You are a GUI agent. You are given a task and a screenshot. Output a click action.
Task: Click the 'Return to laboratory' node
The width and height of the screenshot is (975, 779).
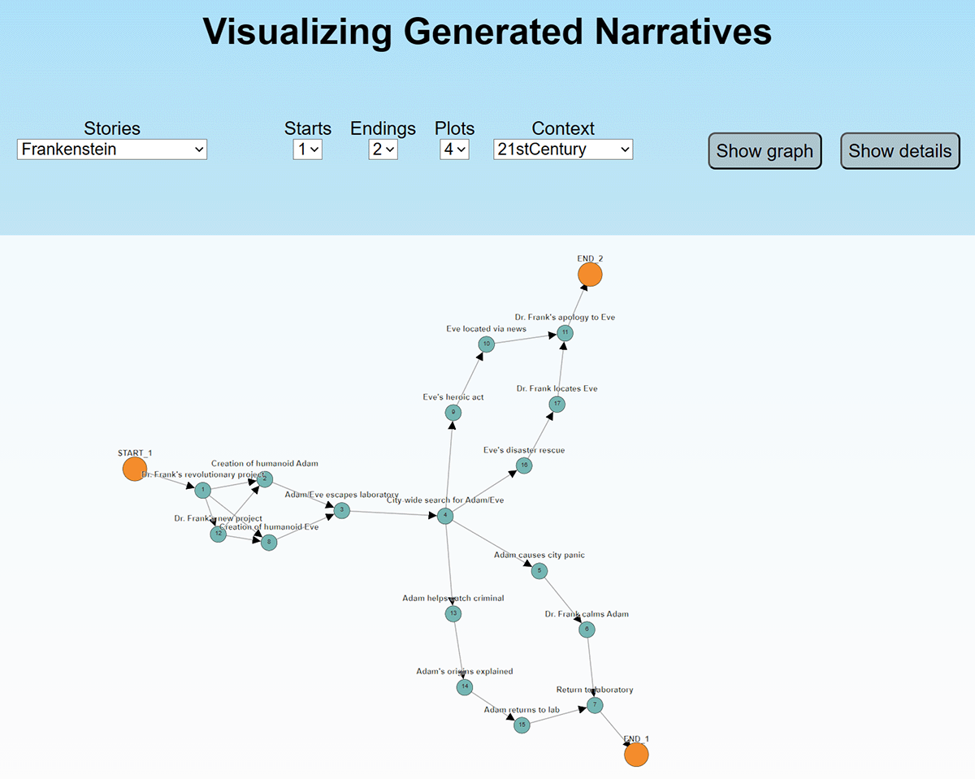[x=594, y=704]
